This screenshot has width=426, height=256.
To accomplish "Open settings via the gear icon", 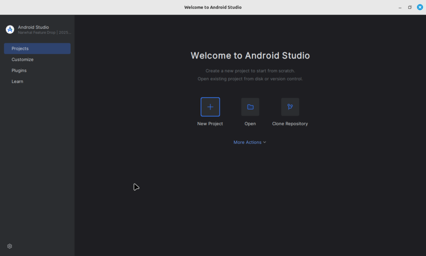I will (x=10, y=246).
